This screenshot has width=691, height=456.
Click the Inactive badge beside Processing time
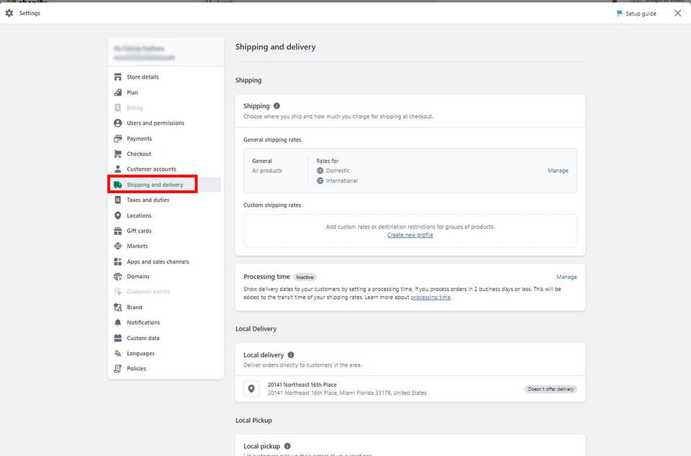point(305,277)
